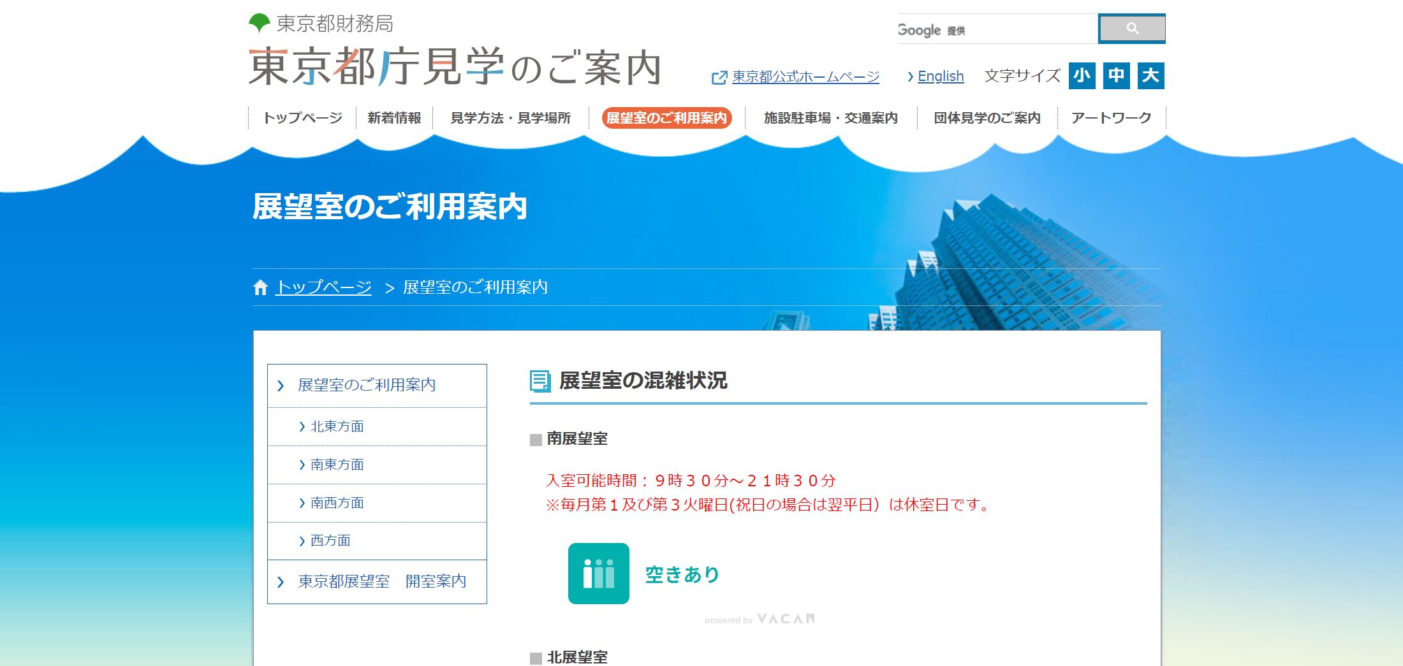Go to 施設駐車場・交通案内 menu
The width and height of the screenshot is (1403, 666).
point(830,118)
